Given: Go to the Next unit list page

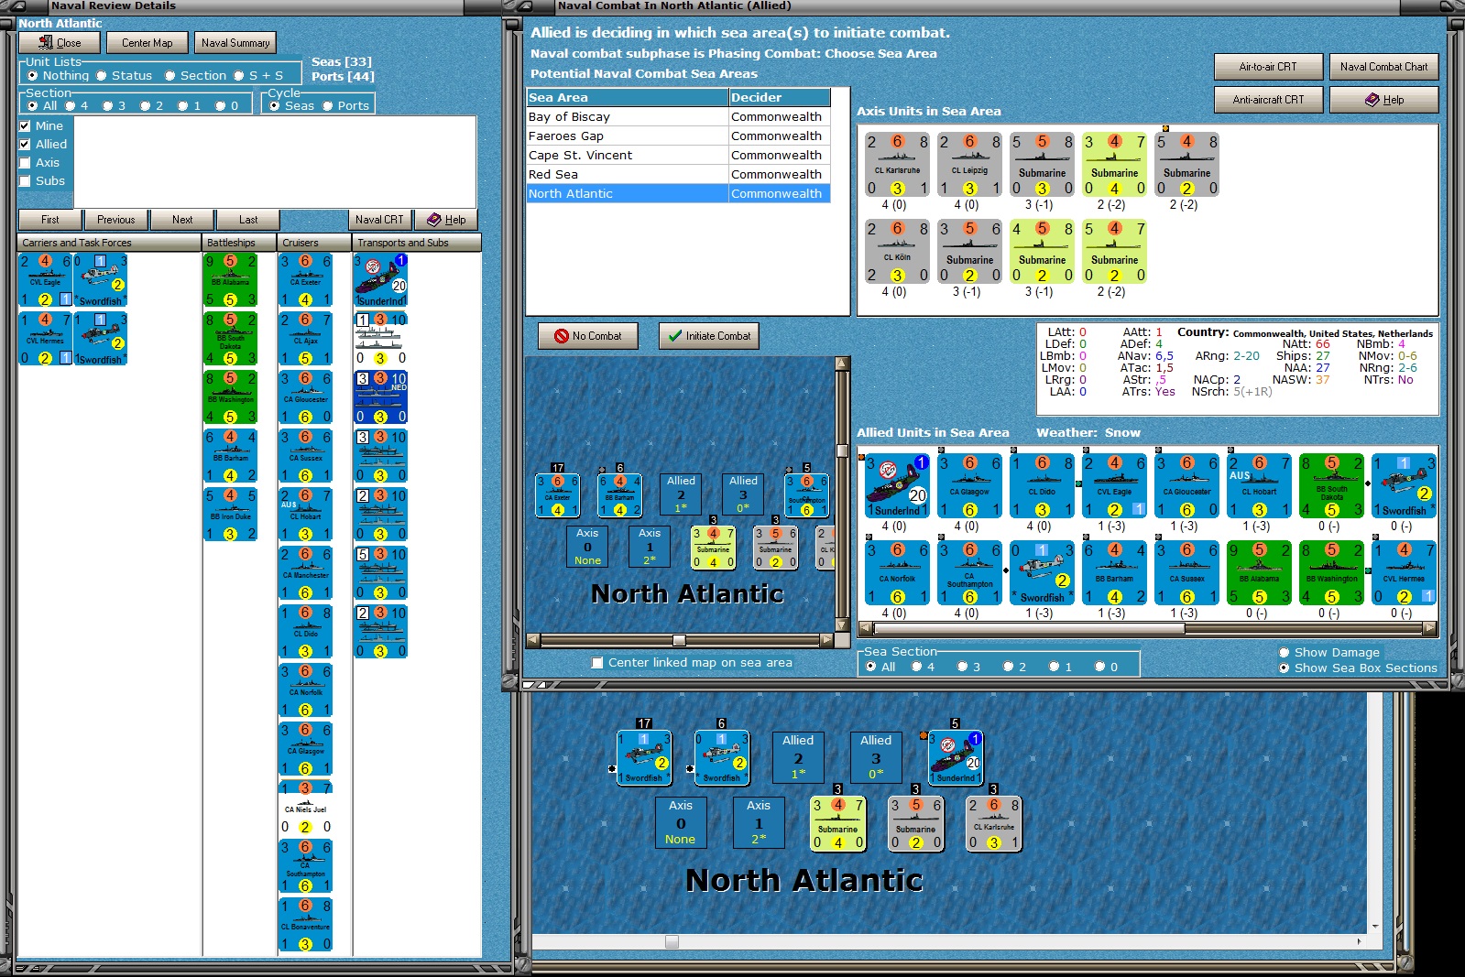Looking at the screenshot, I should [182, 220].
